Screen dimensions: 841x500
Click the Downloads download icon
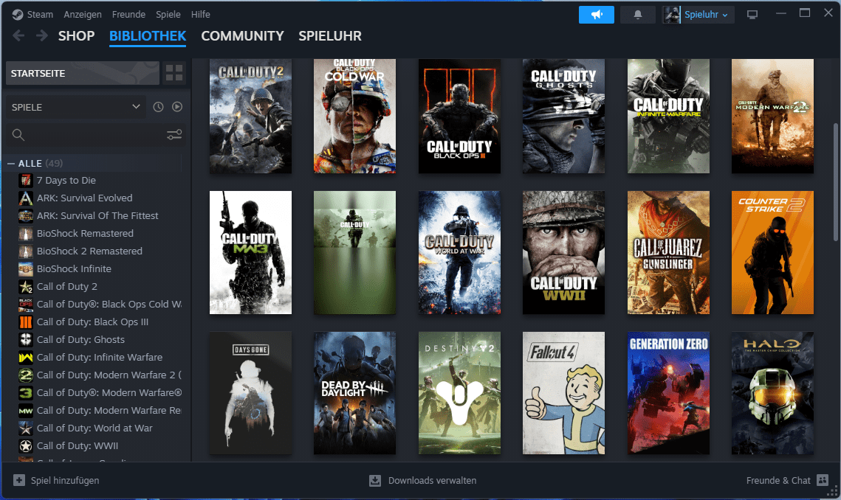375,480
